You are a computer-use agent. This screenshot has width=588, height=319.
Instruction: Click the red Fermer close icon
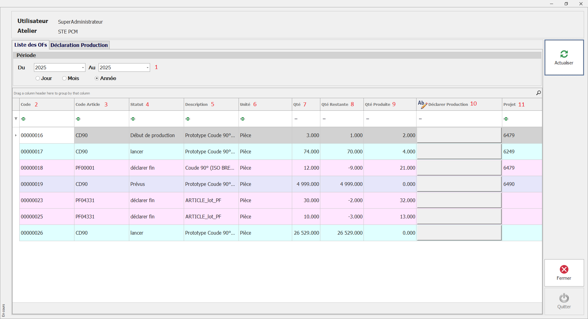[564, 269]
